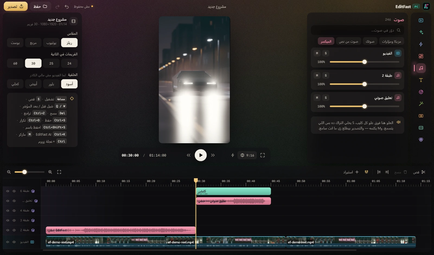Fit timeline to view icon
Viewport: 434px width, 255px height.
click(x=59, y=172)
